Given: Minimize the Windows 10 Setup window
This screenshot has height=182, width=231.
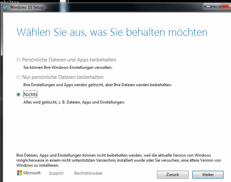Looking at the screenshot, I should [x=208, y=6].
